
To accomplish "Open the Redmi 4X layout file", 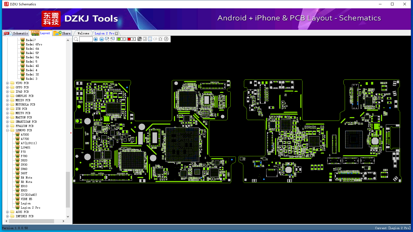I will [32, 66].
